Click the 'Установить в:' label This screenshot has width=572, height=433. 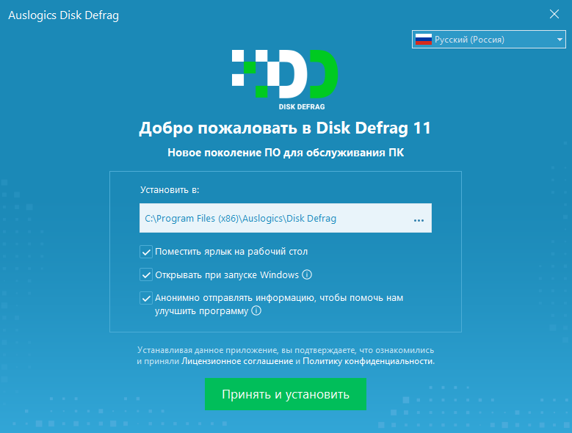[x=170, y=190]
